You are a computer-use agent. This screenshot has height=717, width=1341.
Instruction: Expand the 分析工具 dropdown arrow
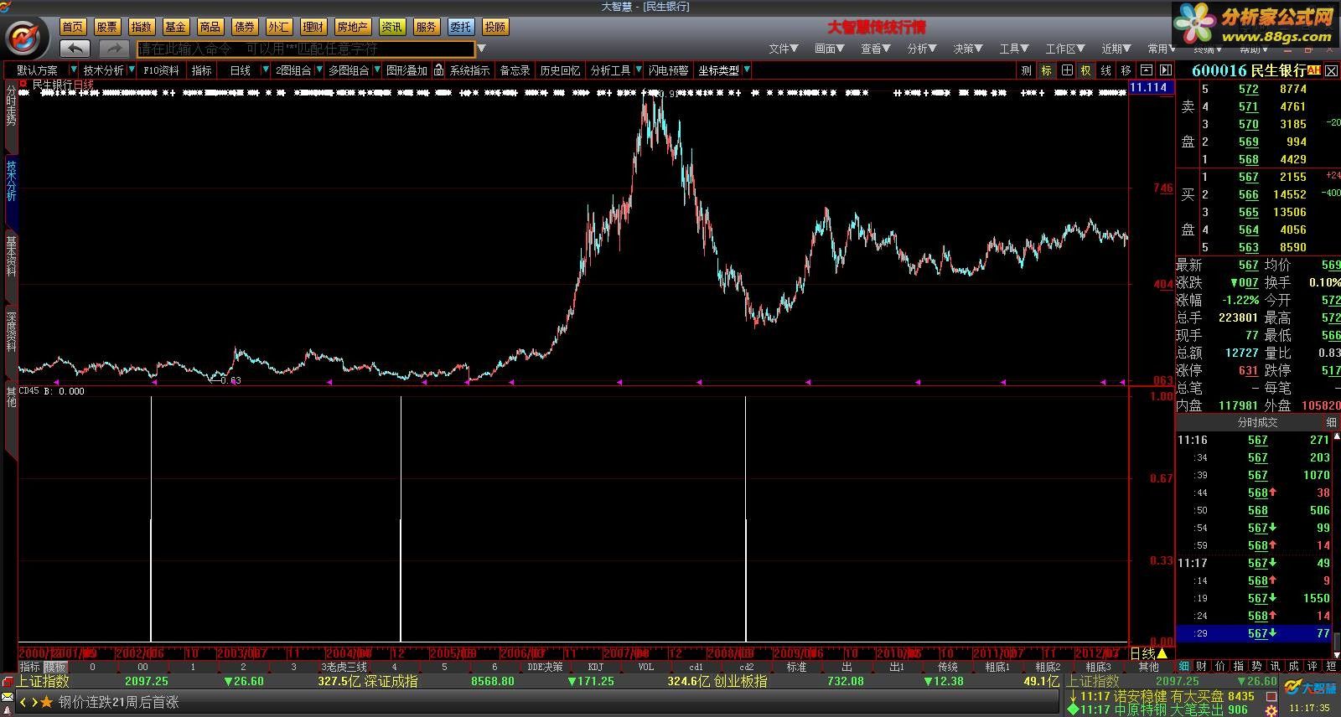coord(638,70)
